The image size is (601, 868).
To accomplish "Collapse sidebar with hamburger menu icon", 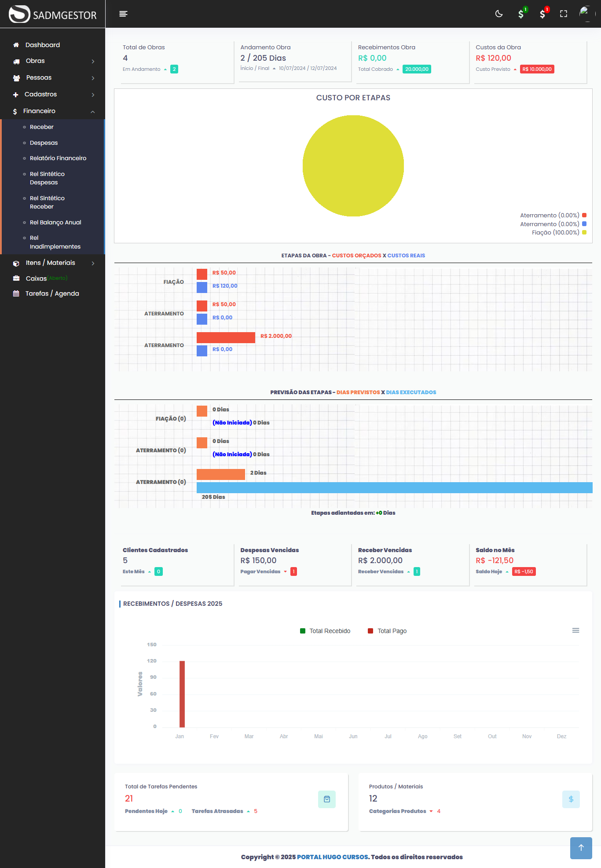I will (123, 14).
